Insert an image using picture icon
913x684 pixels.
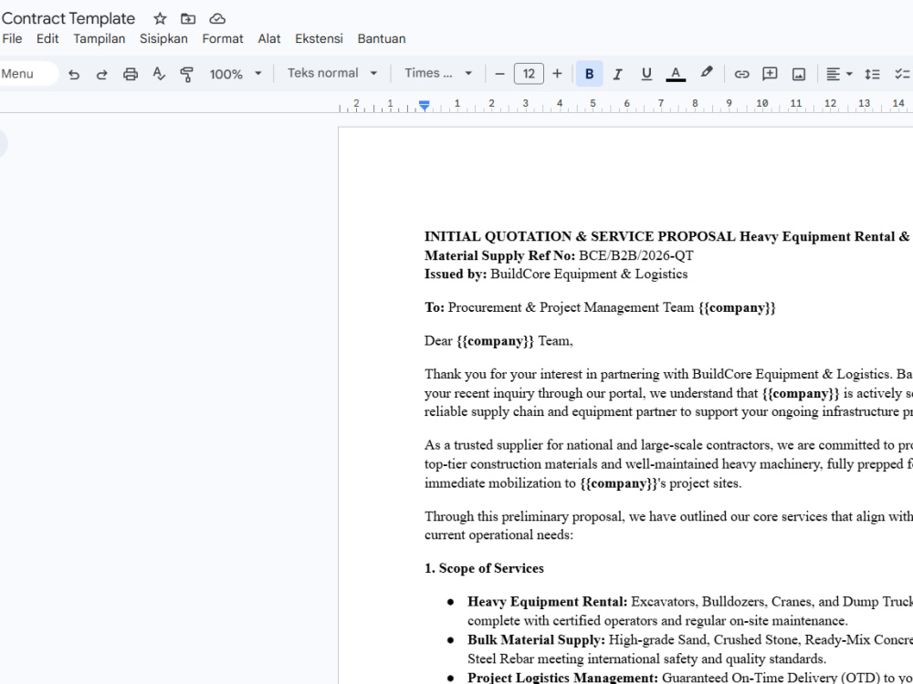[x=799, y=74]
